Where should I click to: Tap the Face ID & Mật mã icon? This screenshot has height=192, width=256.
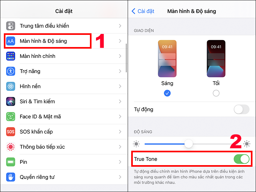tap(11, 116)
